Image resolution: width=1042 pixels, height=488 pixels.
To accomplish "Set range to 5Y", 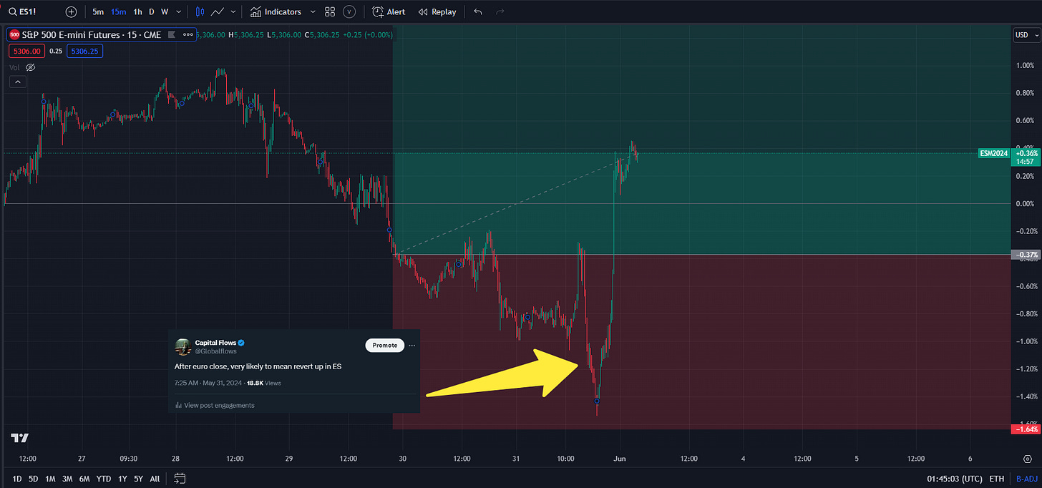I will [x=139, y=478].
